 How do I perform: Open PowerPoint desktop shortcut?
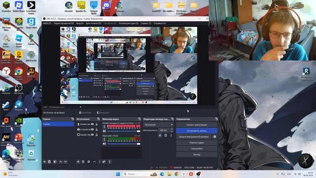pyautogui.click(x=19, y=138)
